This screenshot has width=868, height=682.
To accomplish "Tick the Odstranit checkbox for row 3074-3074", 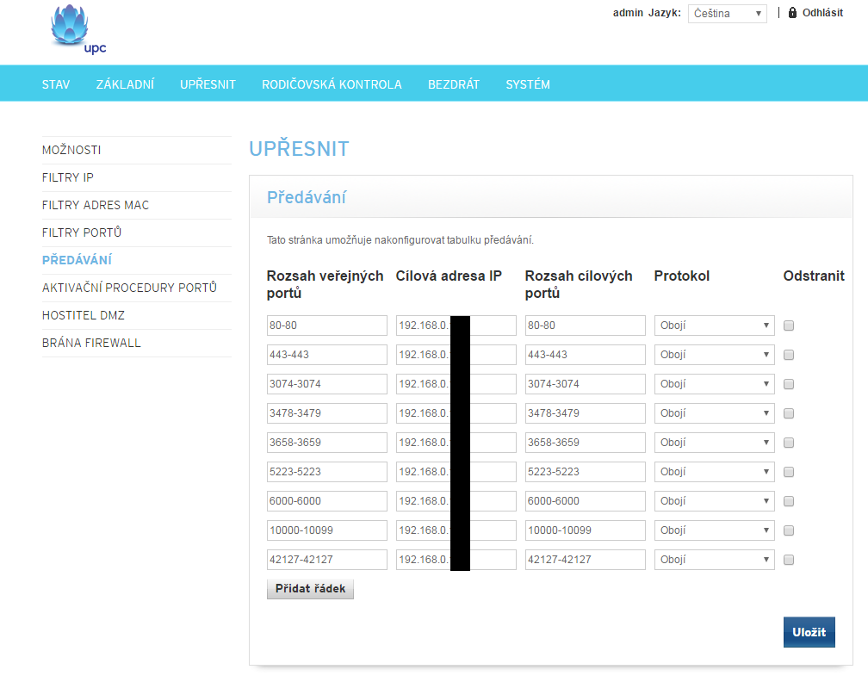I will [x=789, y=384].
